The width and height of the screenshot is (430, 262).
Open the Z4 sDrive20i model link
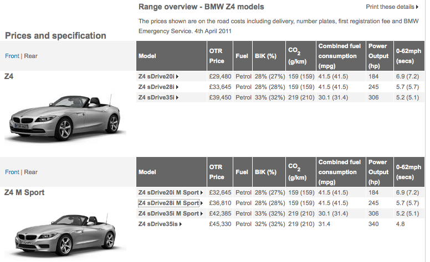[156, 77]
